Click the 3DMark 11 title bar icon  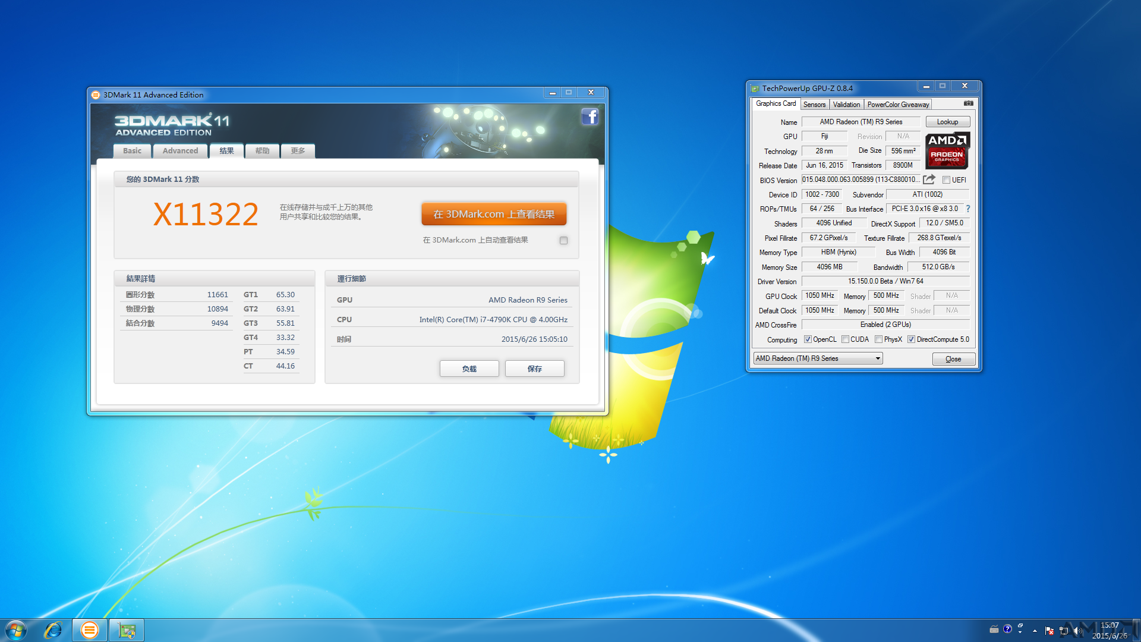click(x=96, y=95)
